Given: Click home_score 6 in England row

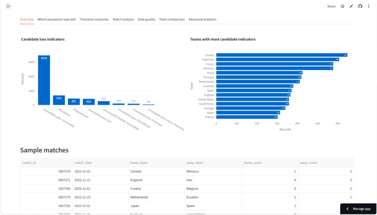Looking at the screenshot, I should click(270, 180).
